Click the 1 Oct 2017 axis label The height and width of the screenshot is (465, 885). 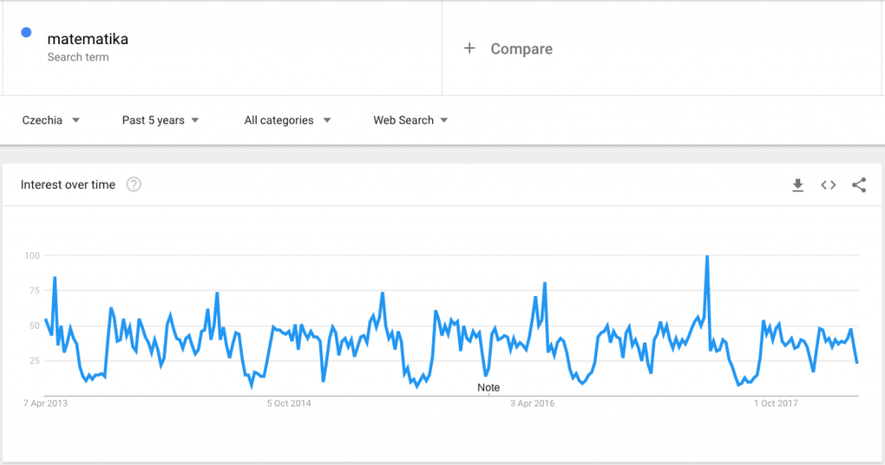tap(775, 404)
